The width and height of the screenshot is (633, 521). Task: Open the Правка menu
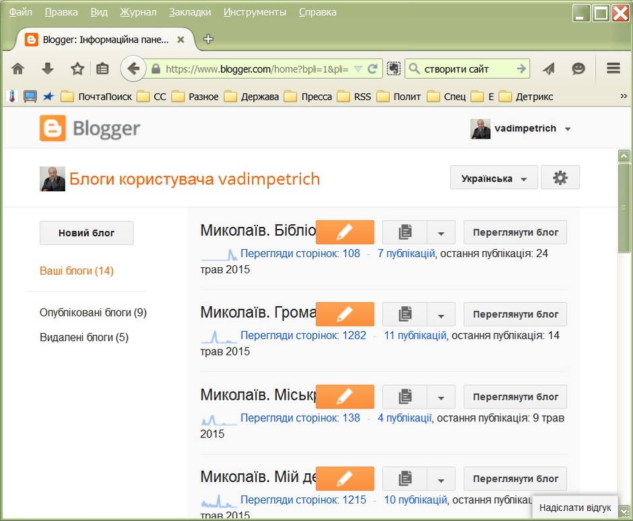pos(61,12)
